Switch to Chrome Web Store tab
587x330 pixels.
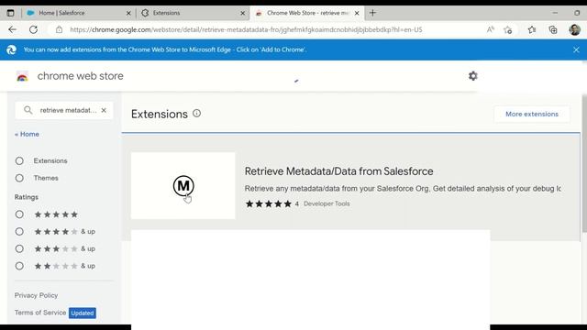[307, 13]
